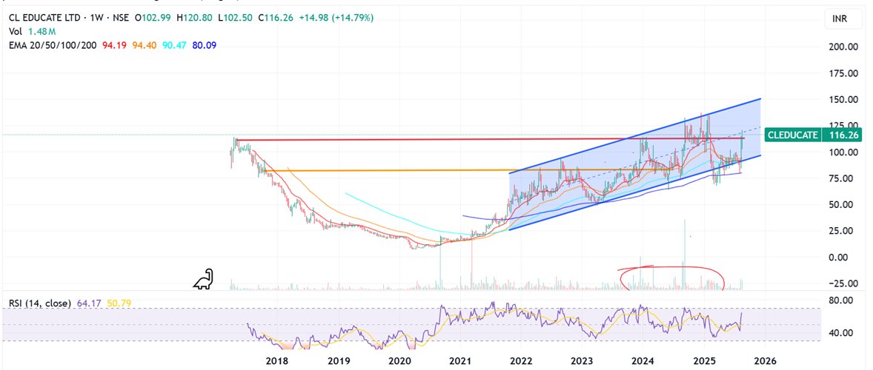Viewport: 873px width, 370px height.
Task: Click the -25.00 price axis label
Action: coord(842,283)
